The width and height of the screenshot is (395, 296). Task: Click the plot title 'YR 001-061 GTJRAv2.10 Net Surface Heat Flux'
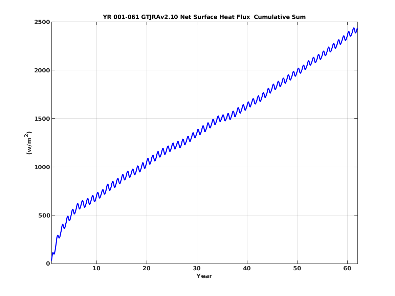tap(204, 17)
